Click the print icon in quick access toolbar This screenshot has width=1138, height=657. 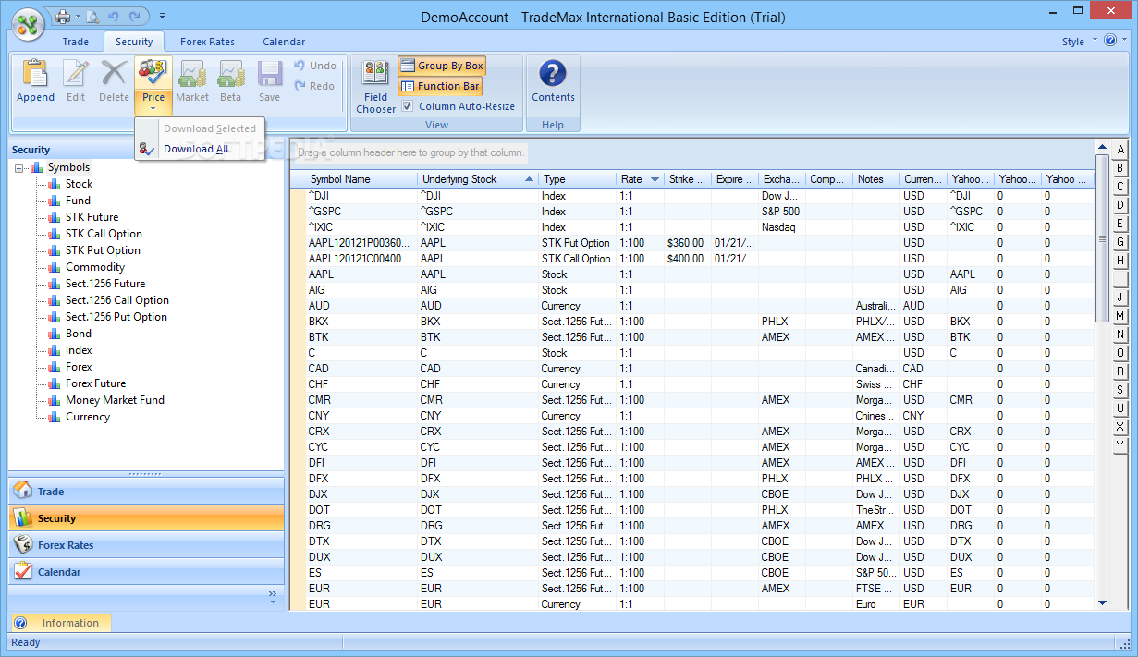(x=63, y=16)
